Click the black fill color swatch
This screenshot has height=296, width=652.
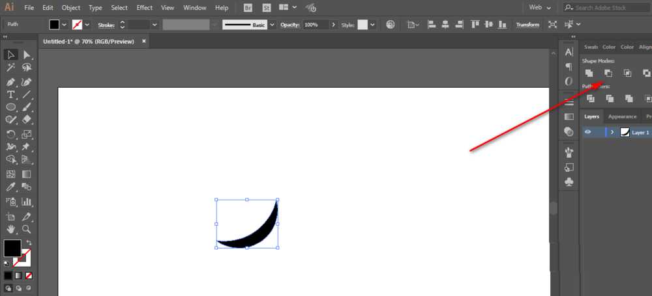[x=12, y=248]
